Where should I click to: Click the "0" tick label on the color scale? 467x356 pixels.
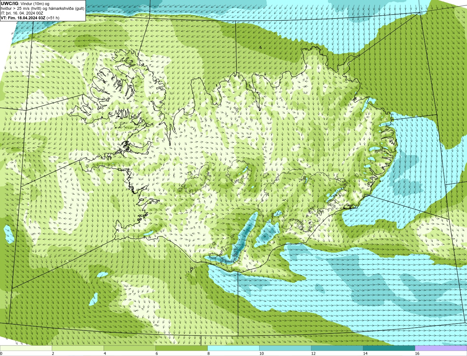coord(1,353)
